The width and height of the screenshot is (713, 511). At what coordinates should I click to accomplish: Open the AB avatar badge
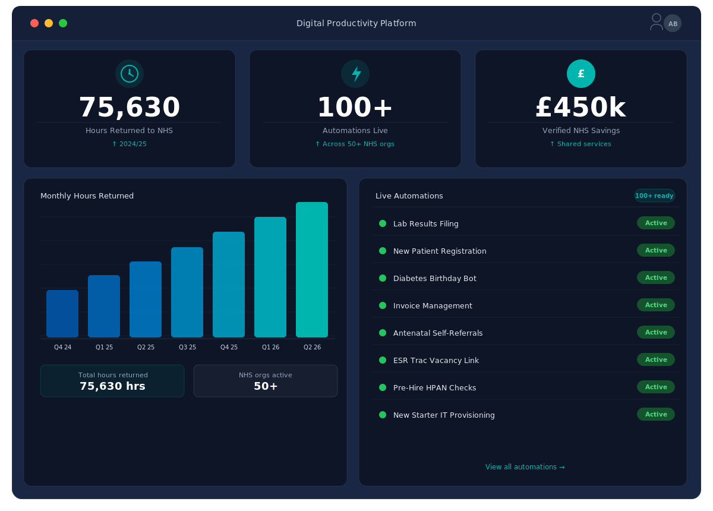pyautogui.click(x=673, y=23)
